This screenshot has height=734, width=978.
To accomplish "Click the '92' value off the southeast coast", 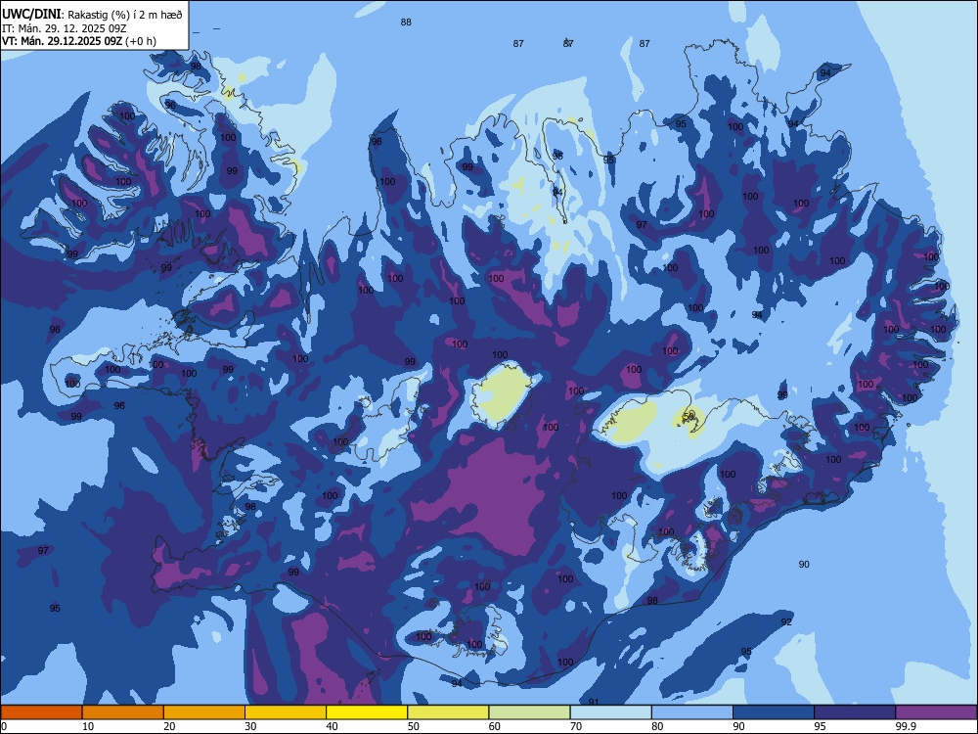I will pos(786,621).
